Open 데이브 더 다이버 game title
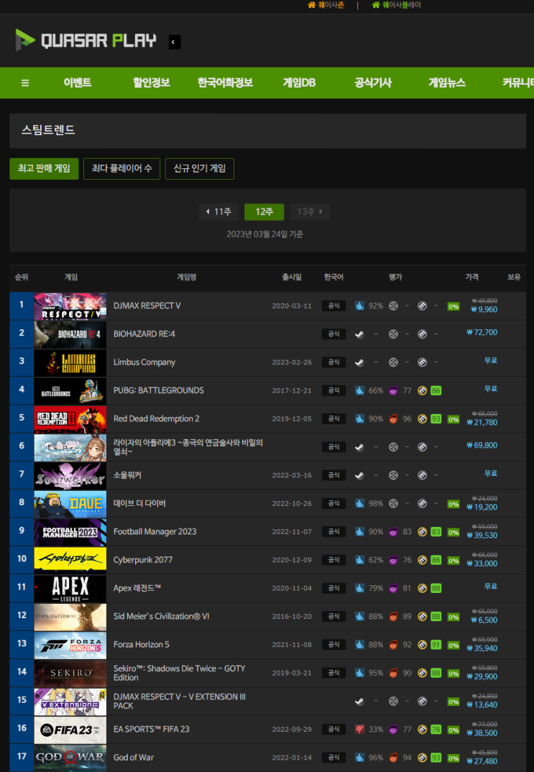This screenshot has width=534, height=772. point(139,504)
